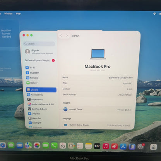The height and width of the screenshot is (161, 161).
Task: Click Sign in with your Apple Account
Action: coord(39,52)
